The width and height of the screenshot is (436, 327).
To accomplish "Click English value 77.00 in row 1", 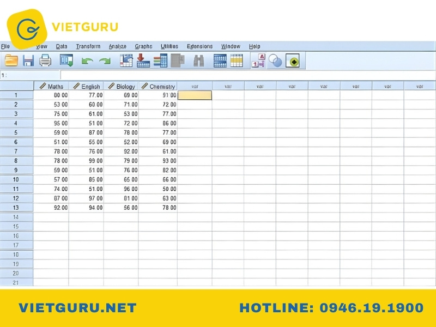I will tap(86, 95).
